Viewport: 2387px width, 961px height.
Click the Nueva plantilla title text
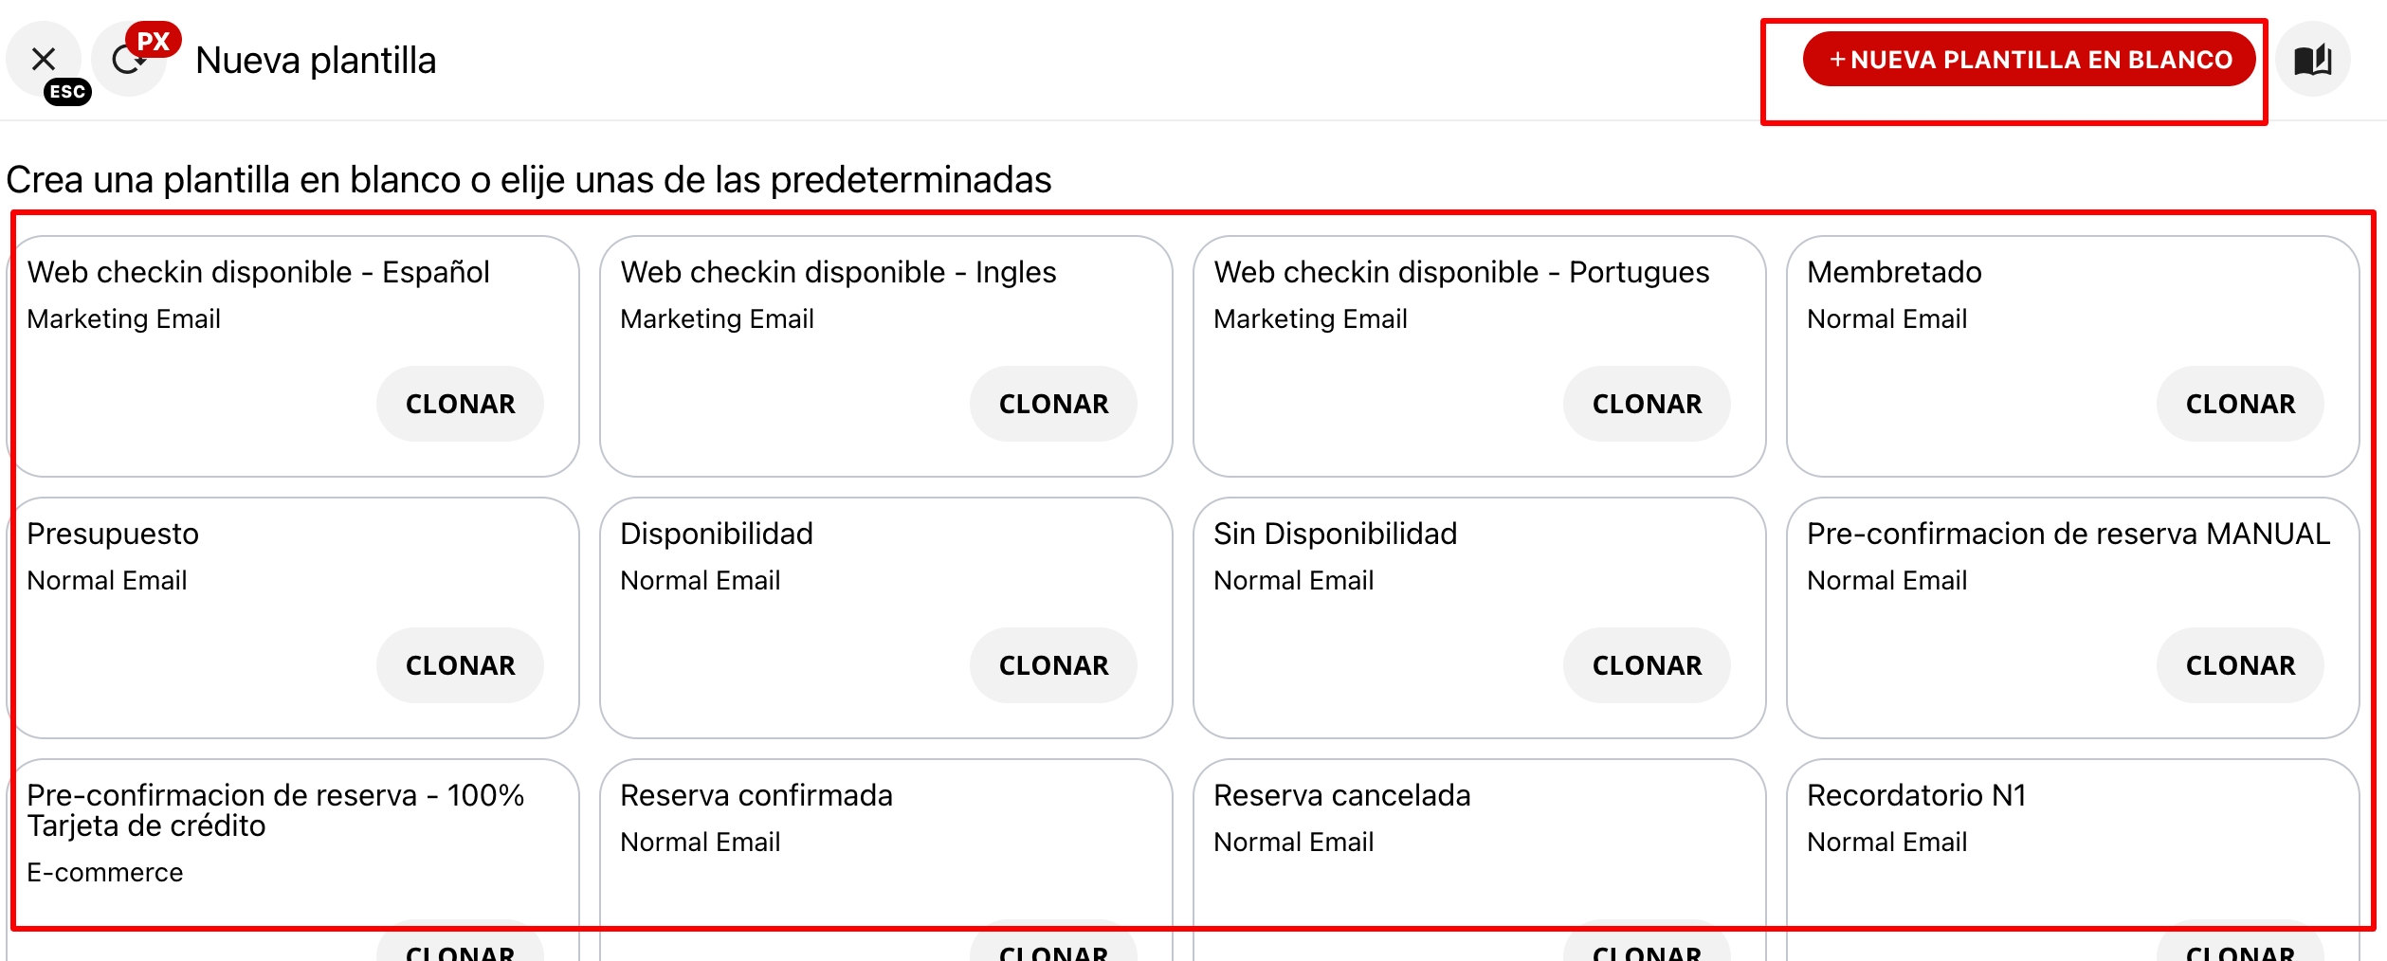[x=316, y=59]
